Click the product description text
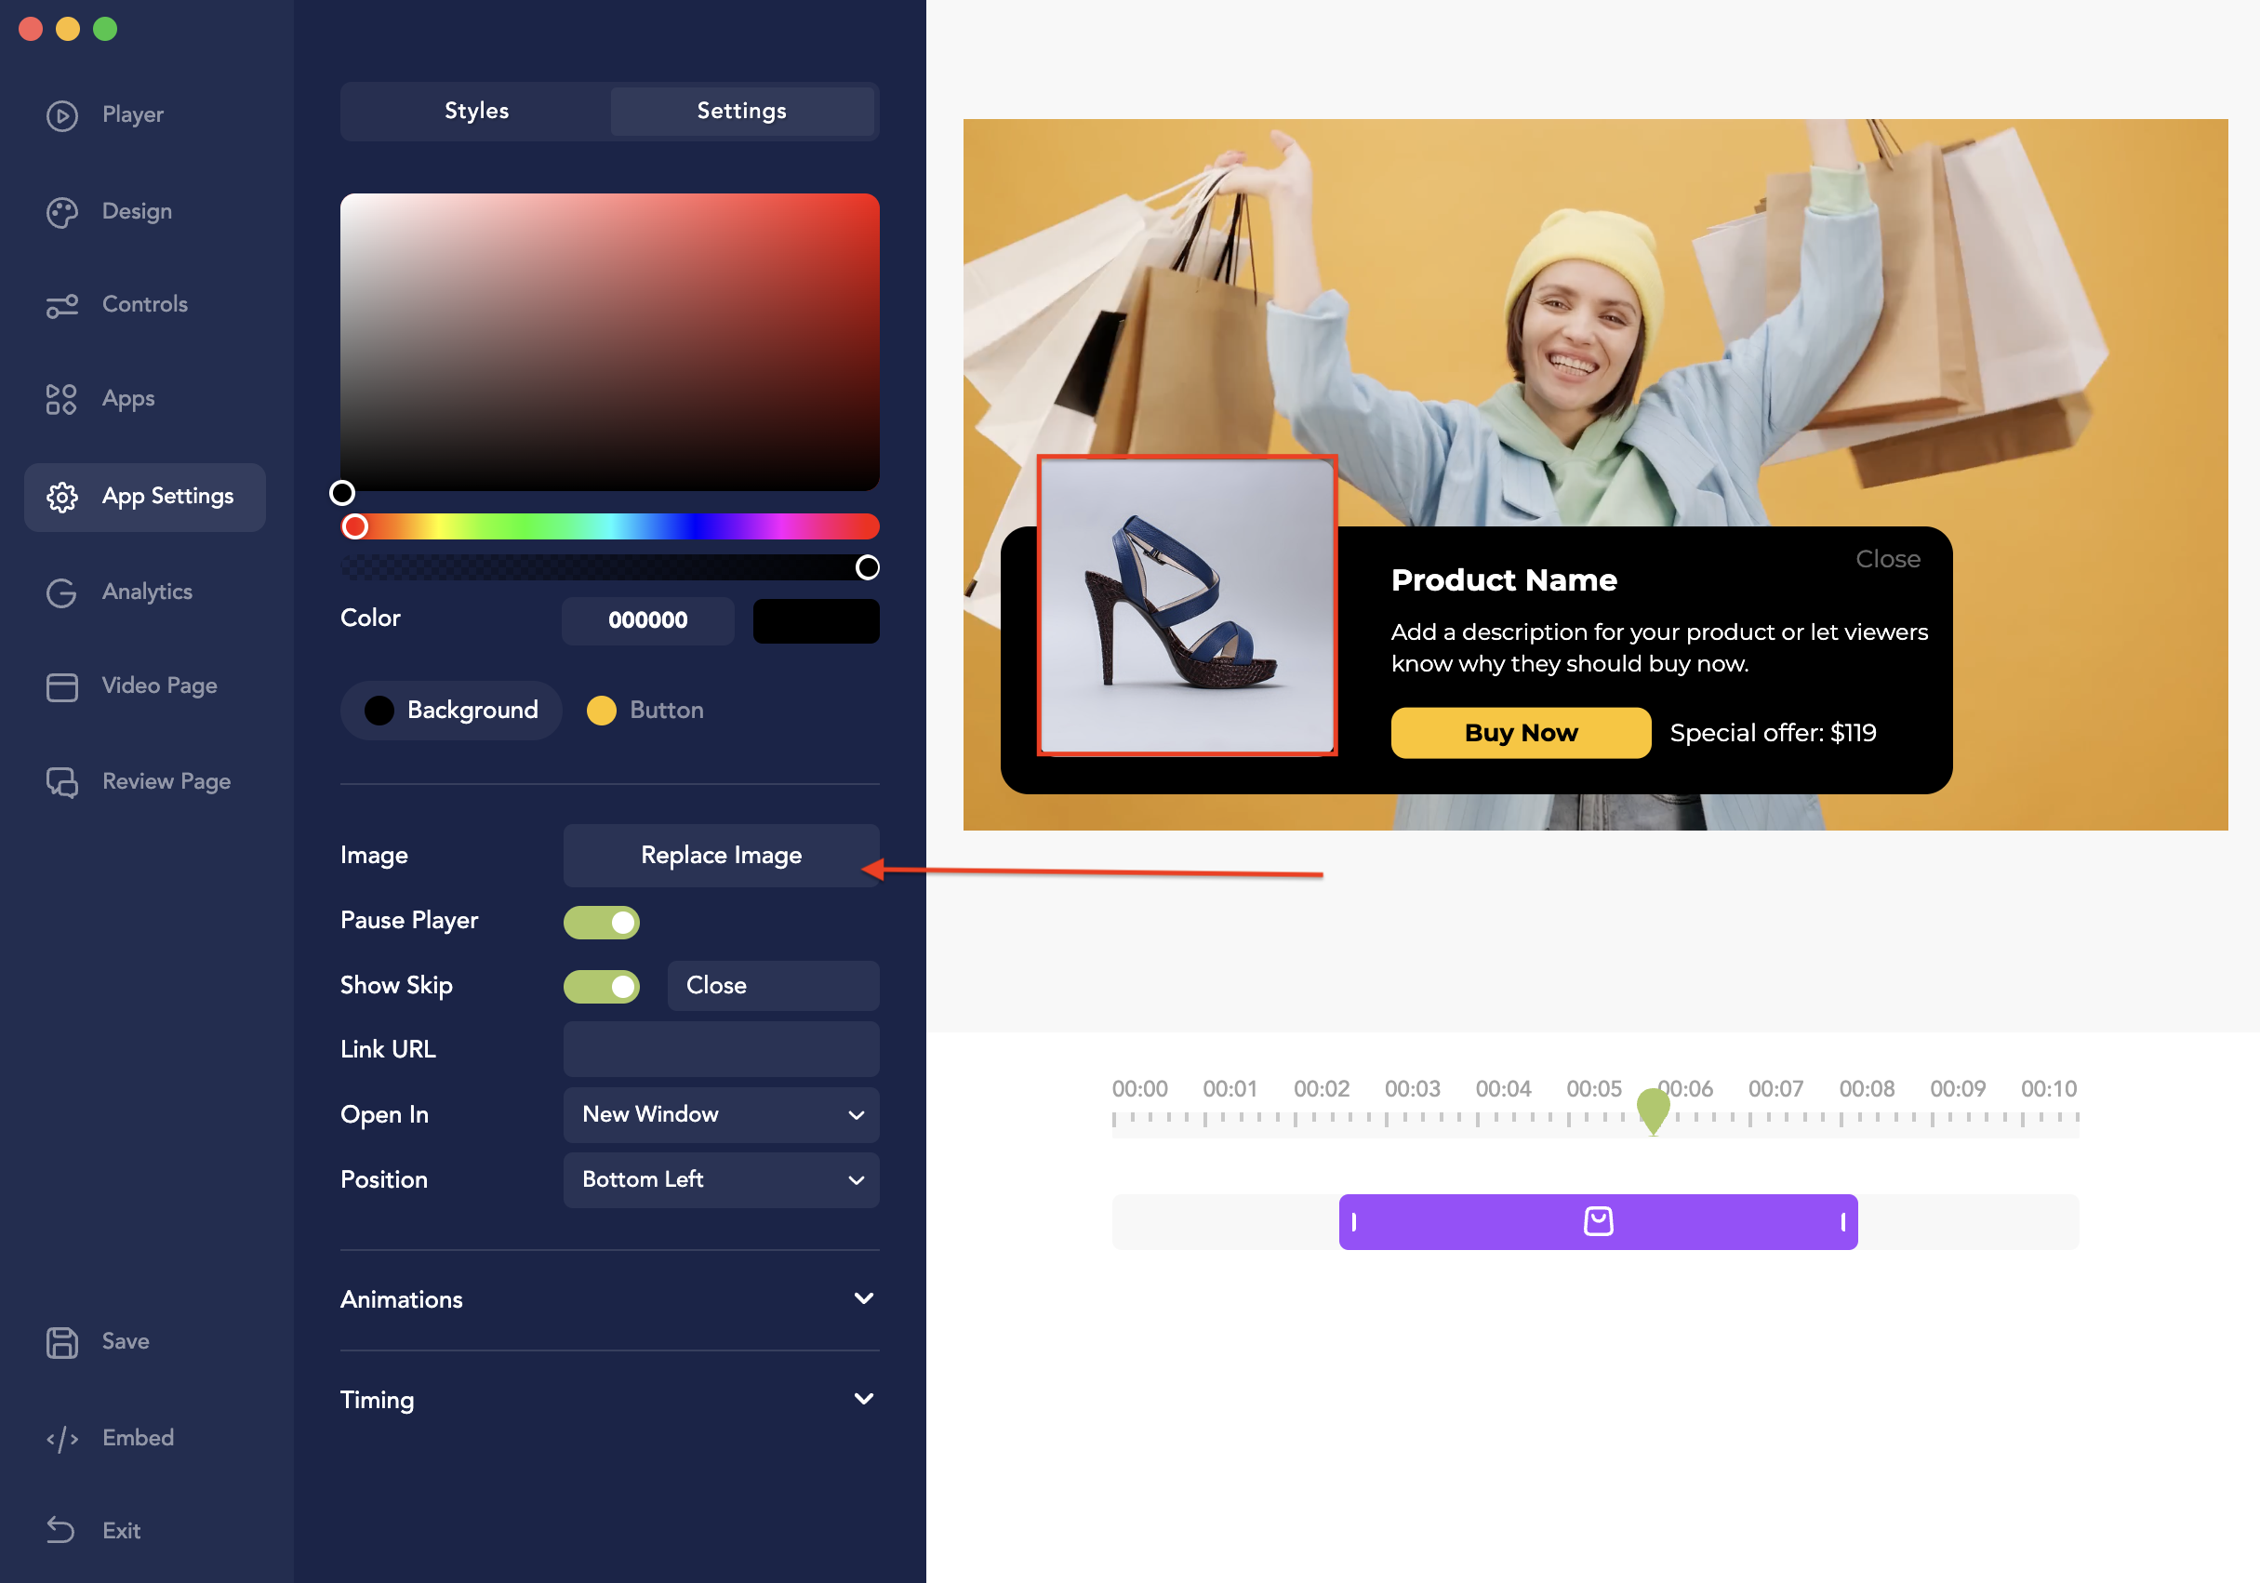 1658,647
